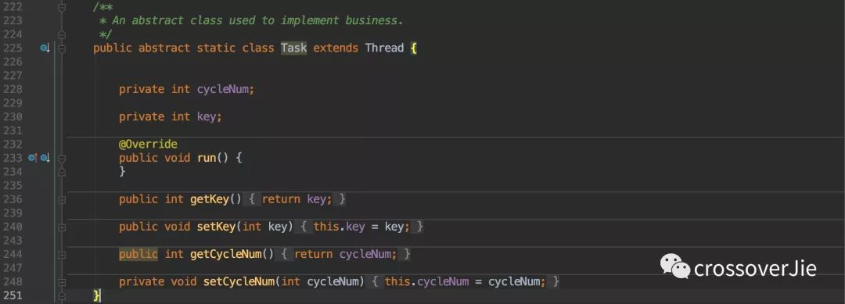Click the comment fold end marker at line 224

(x=62, y=35)
